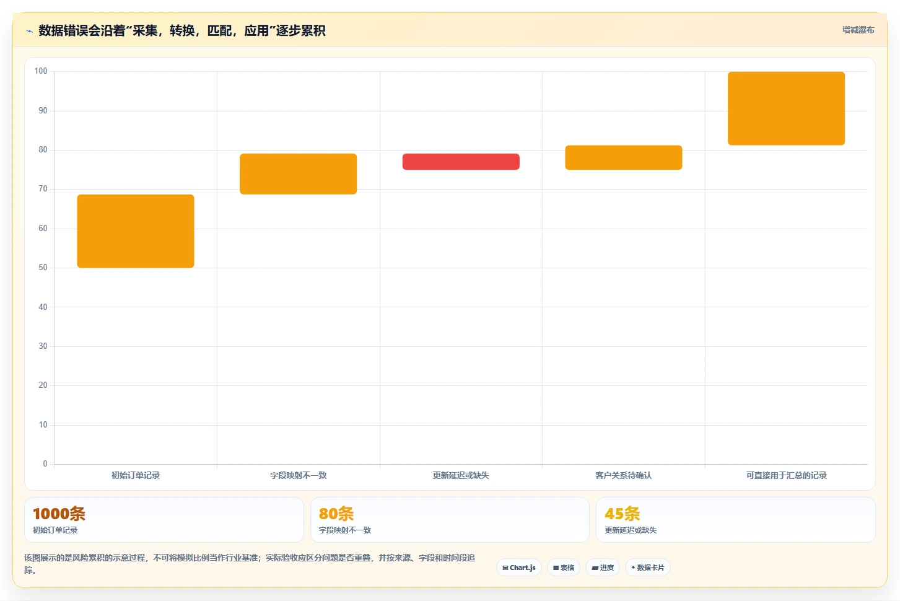Viewport: 900px width, 601px height.
Task: Click the x-axis label 可直接用于汇总的记录
Action: click(786, 475)
